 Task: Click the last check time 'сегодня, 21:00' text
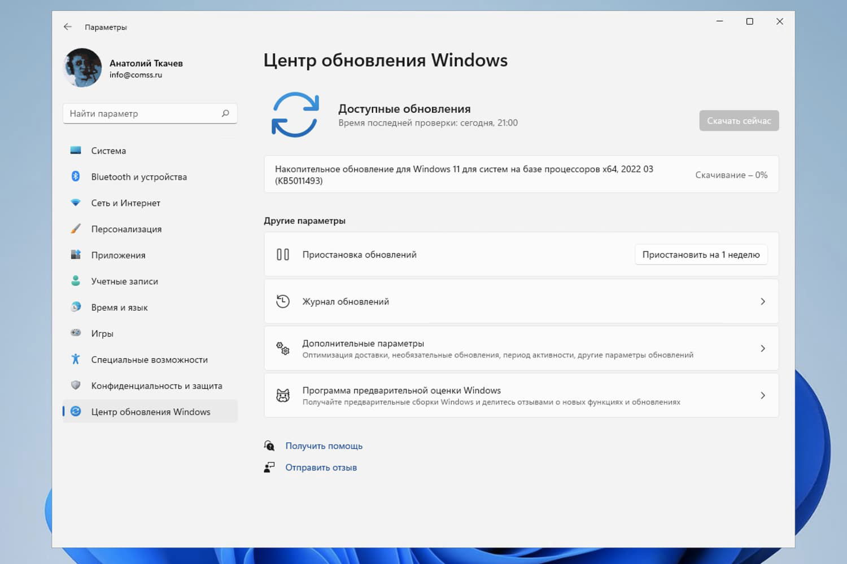coord(489,123)
